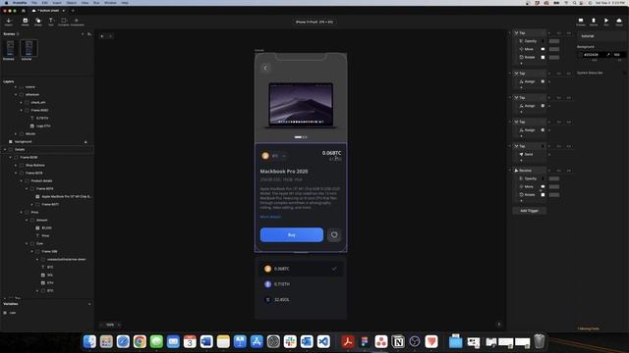Screen dimensions: 629x353
Task: Toggle the lock on the Background layer
Action: (86, 141)
